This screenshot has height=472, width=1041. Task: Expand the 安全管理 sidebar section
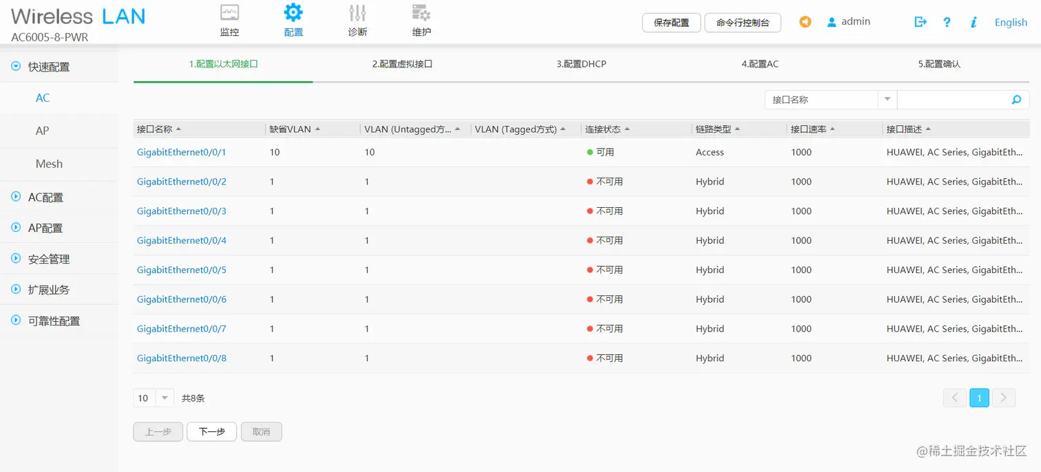coord(16,259)
